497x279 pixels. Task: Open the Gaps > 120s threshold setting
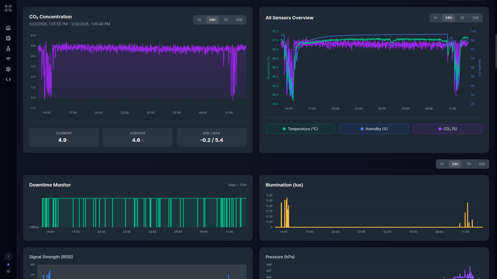(237, 185)
